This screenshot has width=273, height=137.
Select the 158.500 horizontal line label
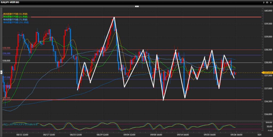[x=6, y=48]
